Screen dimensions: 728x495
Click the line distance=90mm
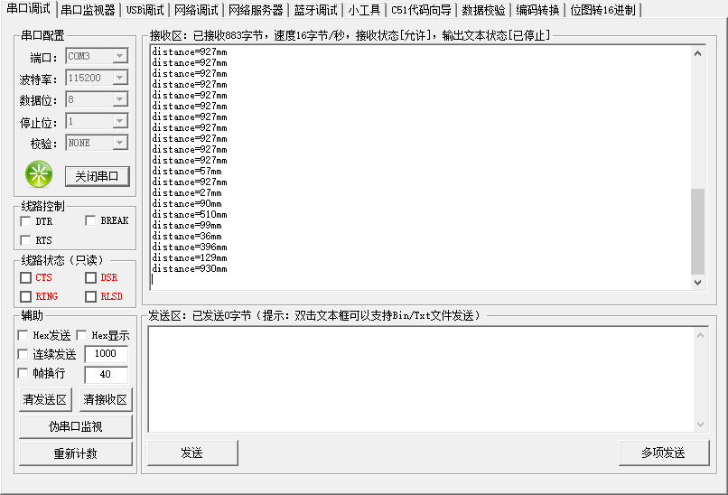click(187, 204)
